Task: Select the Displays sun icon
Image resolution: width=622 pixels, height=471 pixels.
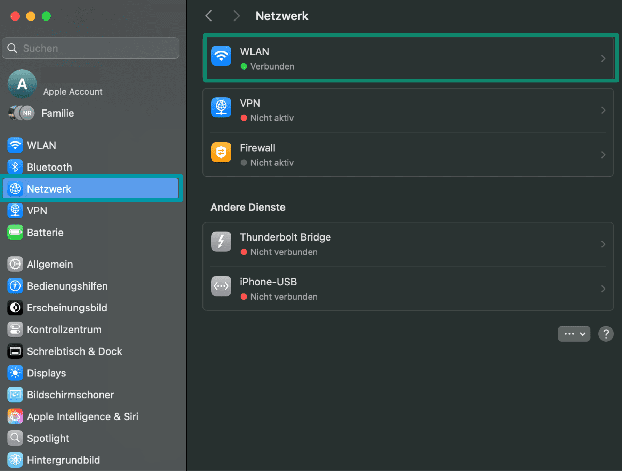Action: click(x=15, y=373)
